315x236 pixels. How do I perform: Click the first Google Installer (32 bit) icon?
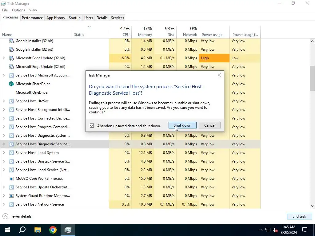click(x=11, y=41)
